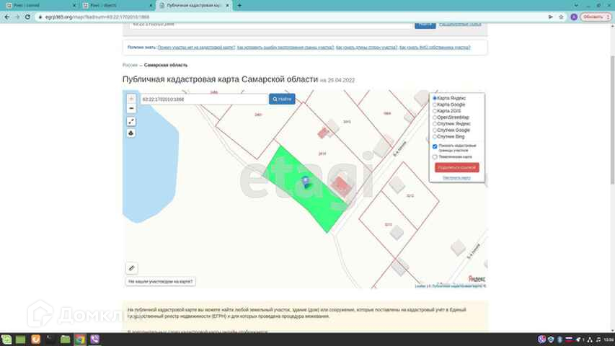
Task: Open Bluetooth tray icon
Action: point(559,340)
